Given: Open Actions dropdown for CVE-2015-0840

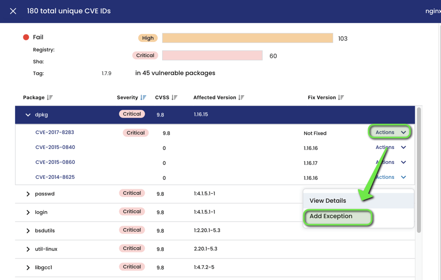Looking at the screenshot, I should point(391,147).
